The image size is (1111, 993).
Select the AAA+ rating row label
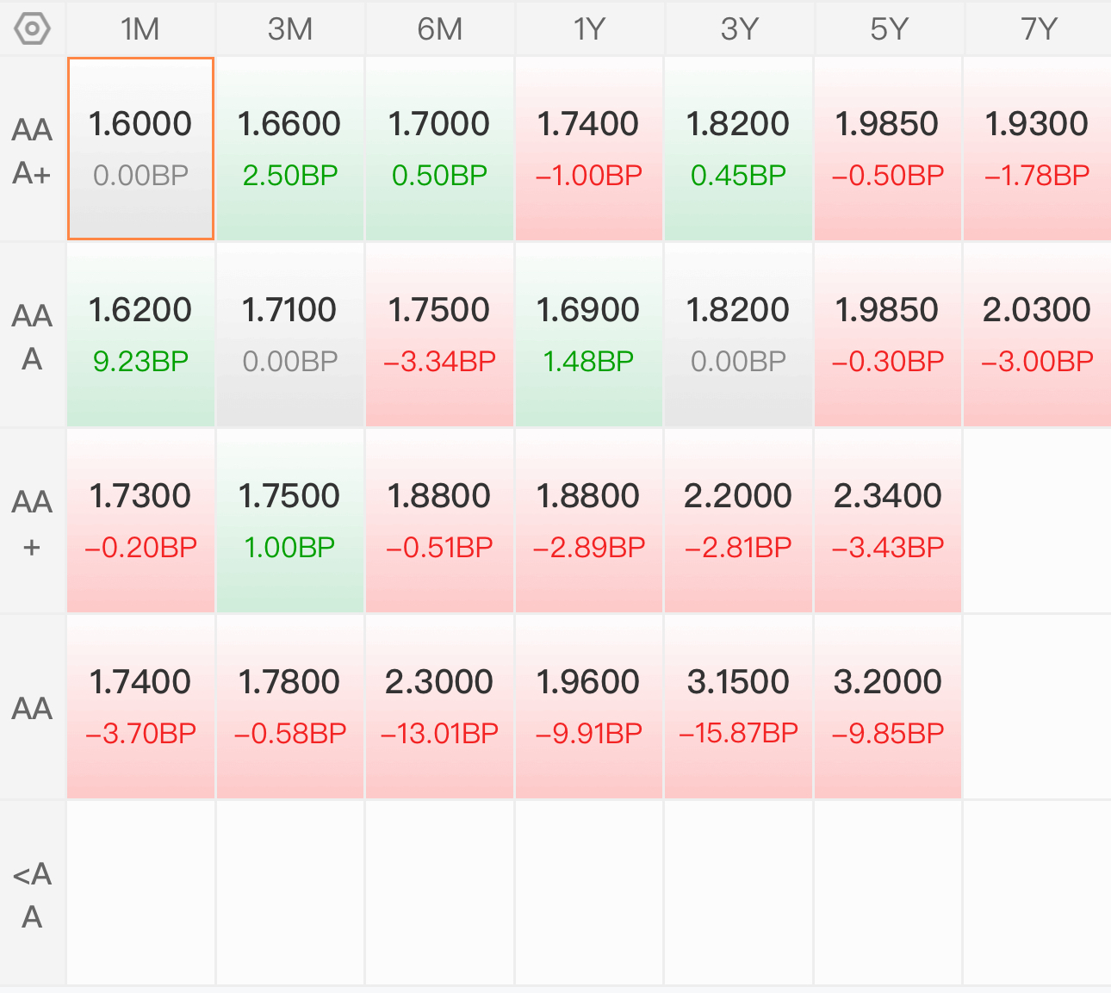tap(33, 151)
